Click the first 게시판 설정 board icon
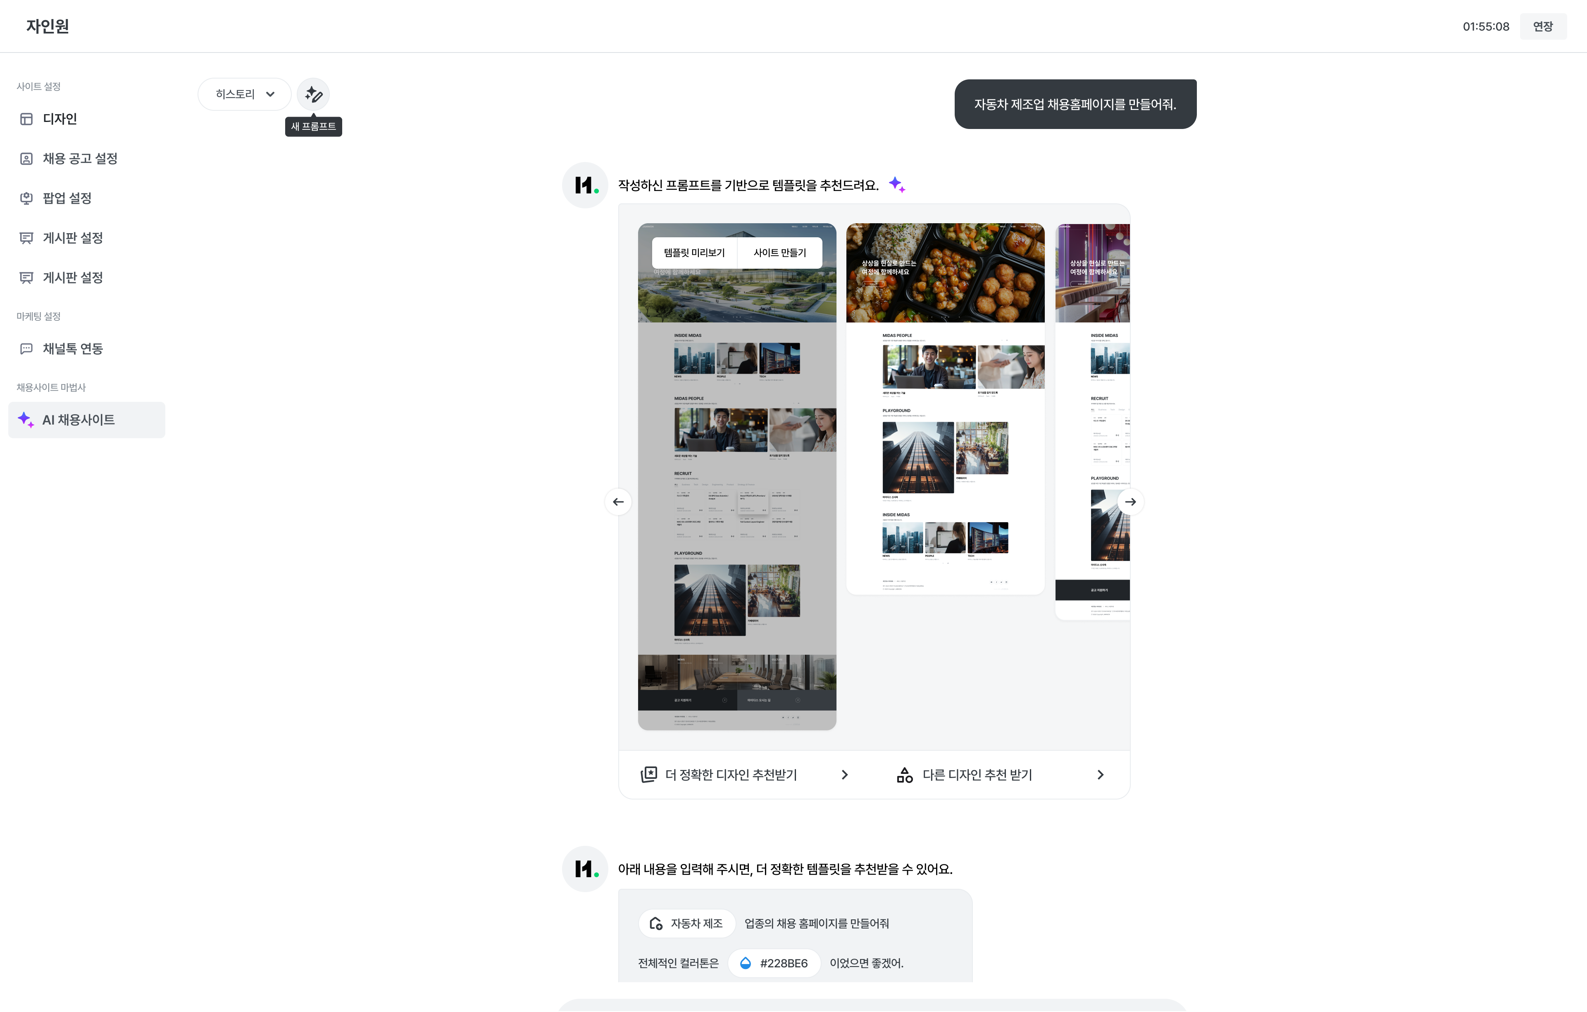 click(x=26, y=238)
